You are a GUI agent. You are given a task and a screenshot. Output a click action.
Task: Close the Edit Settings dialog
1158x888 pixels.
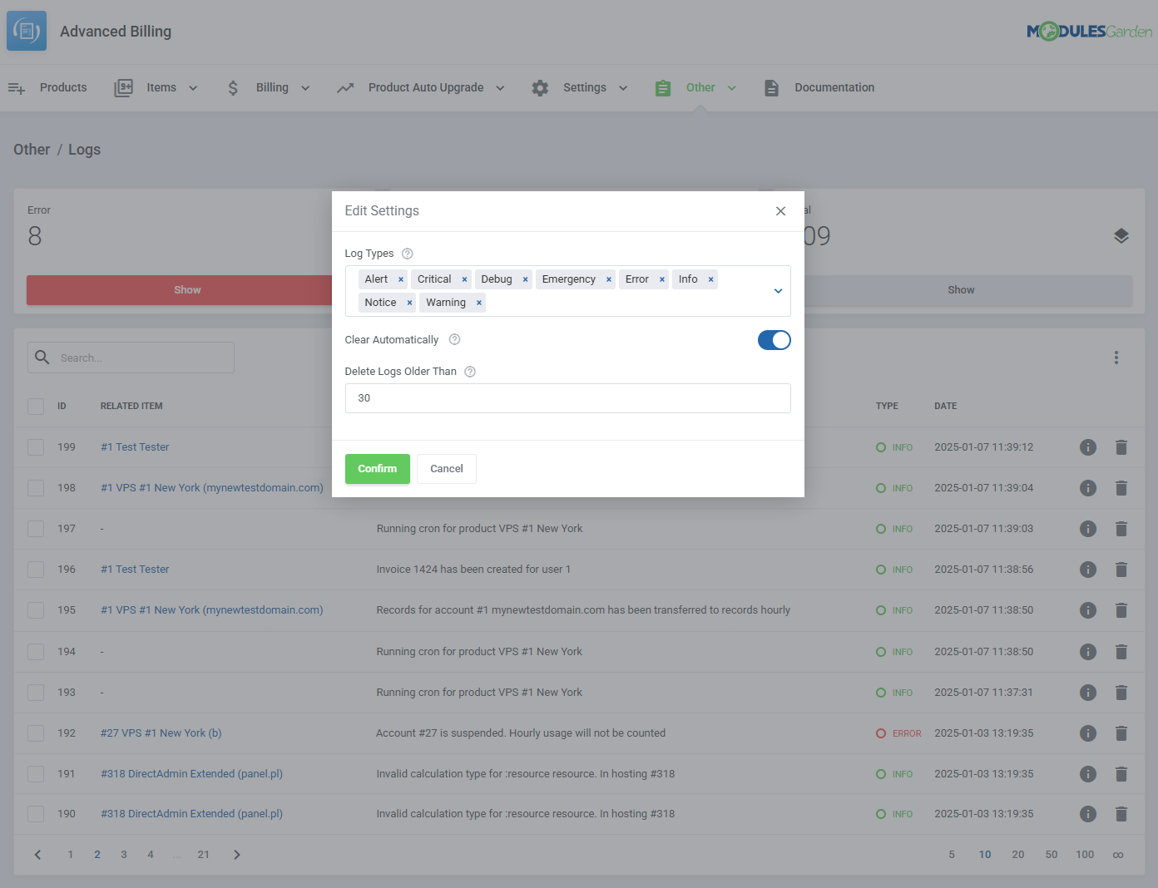(780, 211)
